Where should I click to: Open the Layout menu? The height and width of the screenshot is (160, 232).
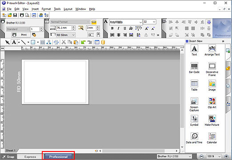(68, 9)
